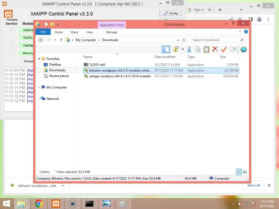The width and height of the screenshot is (279, 209).
Task: Click the Application Tools contextual tab
Action: click(x=112, y=25)
